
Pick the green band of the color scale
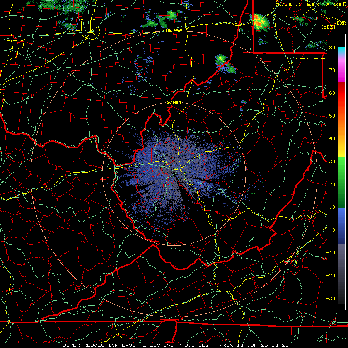coord(341,183)
